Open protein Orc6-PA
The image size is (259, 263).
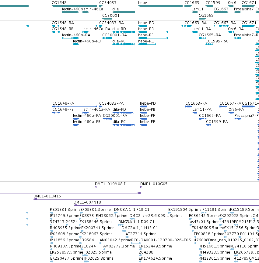point(236,109)
